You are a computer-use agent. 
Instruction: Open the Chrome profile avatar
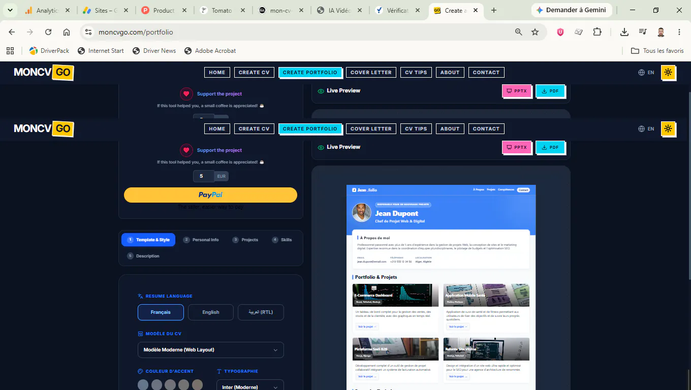[661, 32]
